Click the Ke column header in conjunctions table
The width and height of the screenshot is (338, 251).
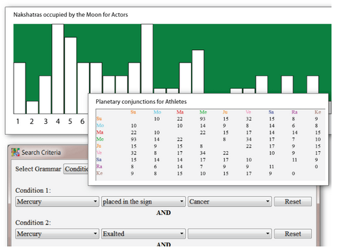pyautogui.click(x=318, y=112)
